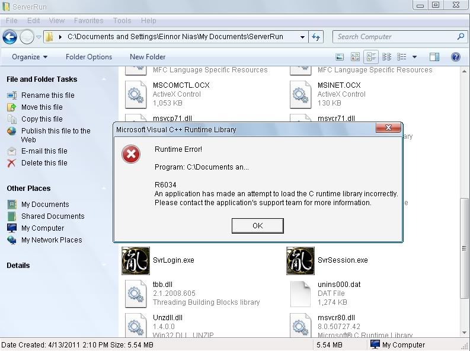
Task: Select the unins000.dat file icon
Action: click(300, 293)
